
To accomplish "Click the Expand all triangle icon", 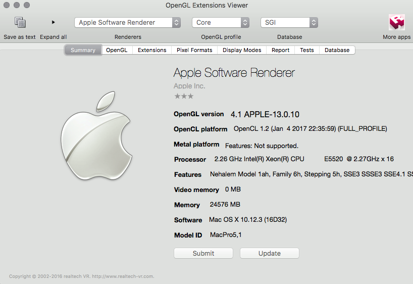I will coord(53,22).
